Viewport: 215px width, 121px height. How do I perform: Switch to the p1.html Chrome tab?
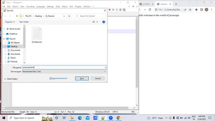pos(146,4)
